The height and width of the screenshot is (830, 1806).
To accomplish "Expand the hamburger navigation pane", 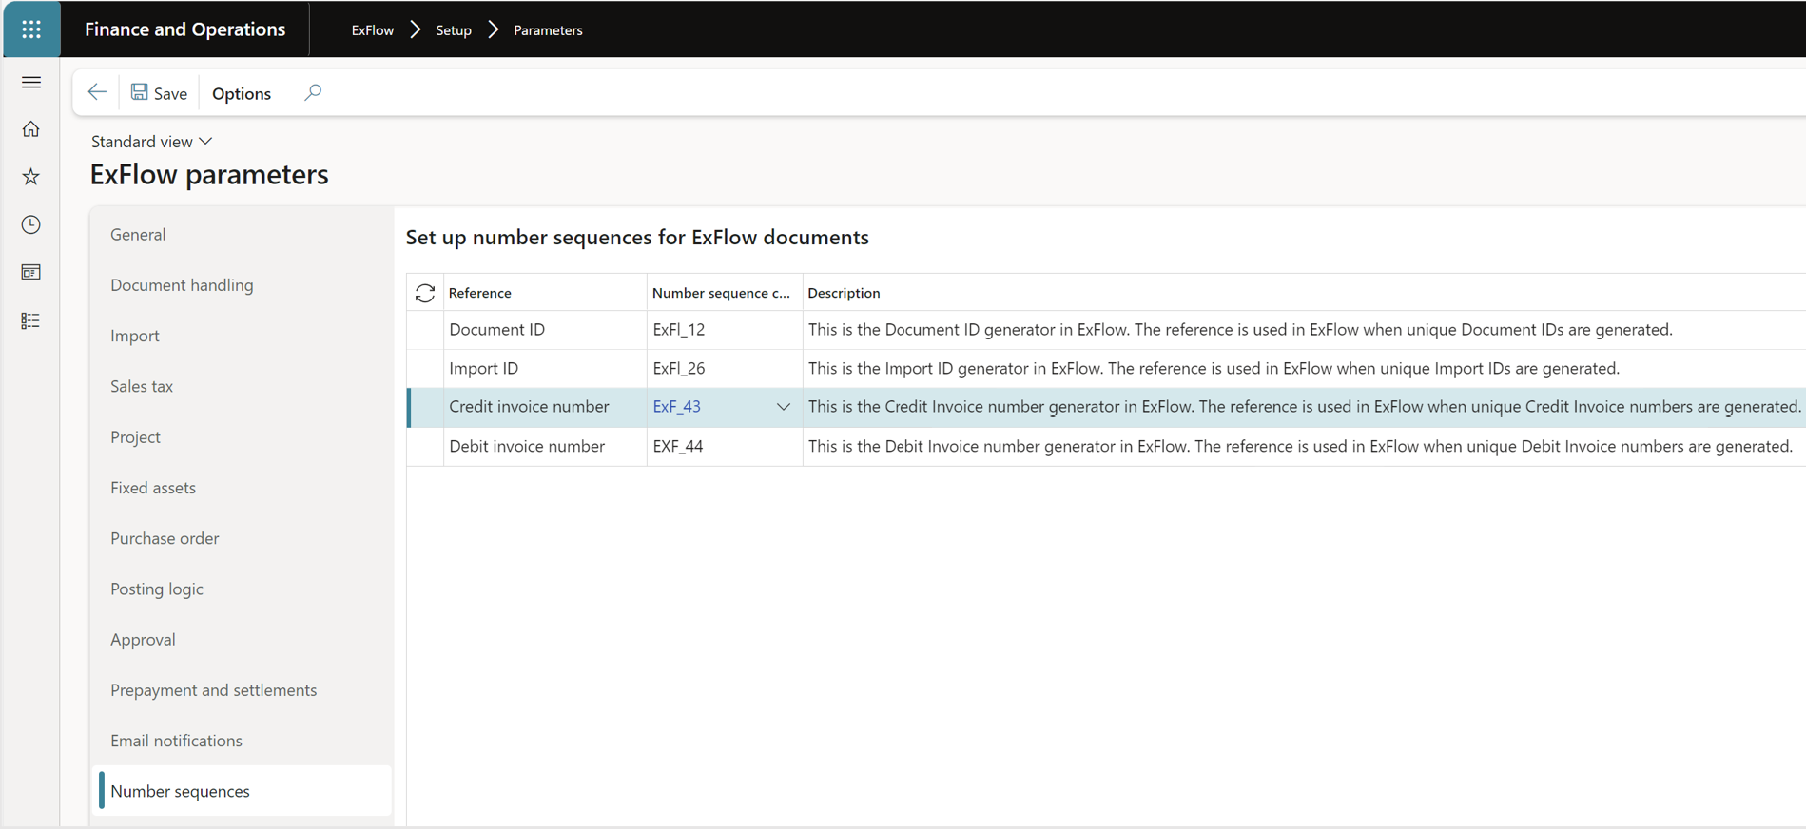I will click(x=31, y=83).
